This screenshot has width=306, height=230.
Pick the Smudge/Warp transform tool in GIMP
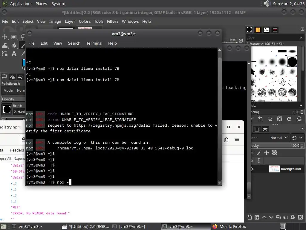tap(5, 46)
